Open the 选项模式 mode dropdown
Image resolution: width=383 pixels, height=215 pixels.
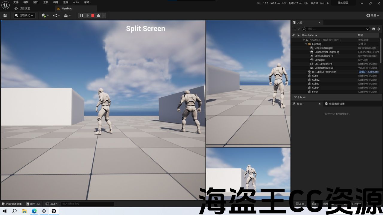[24, 16]
